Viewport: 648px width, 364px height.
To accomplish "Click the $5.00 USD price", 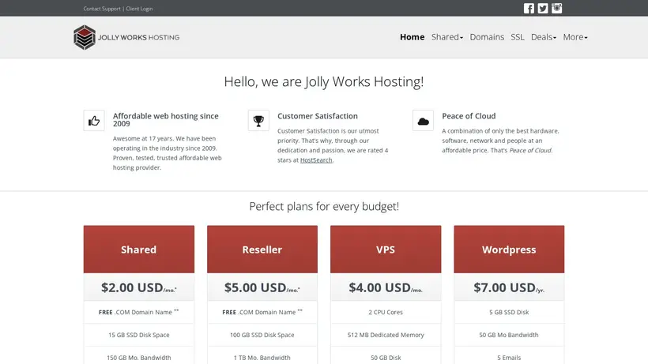I will [262, 287].
